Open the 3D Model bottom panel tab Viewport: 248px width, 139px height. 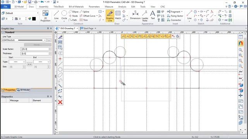point(23,90)
